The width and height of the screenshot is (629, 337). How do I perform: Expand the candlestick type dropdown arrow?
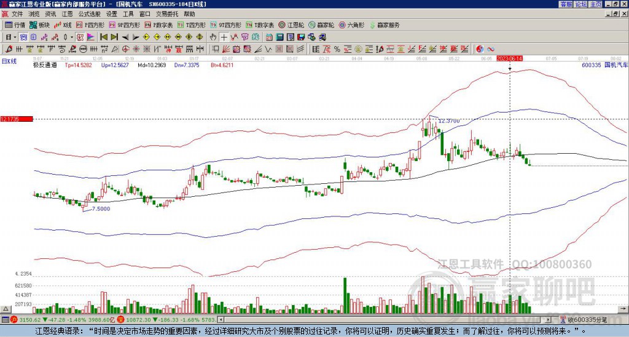click(x=72, y=38)
